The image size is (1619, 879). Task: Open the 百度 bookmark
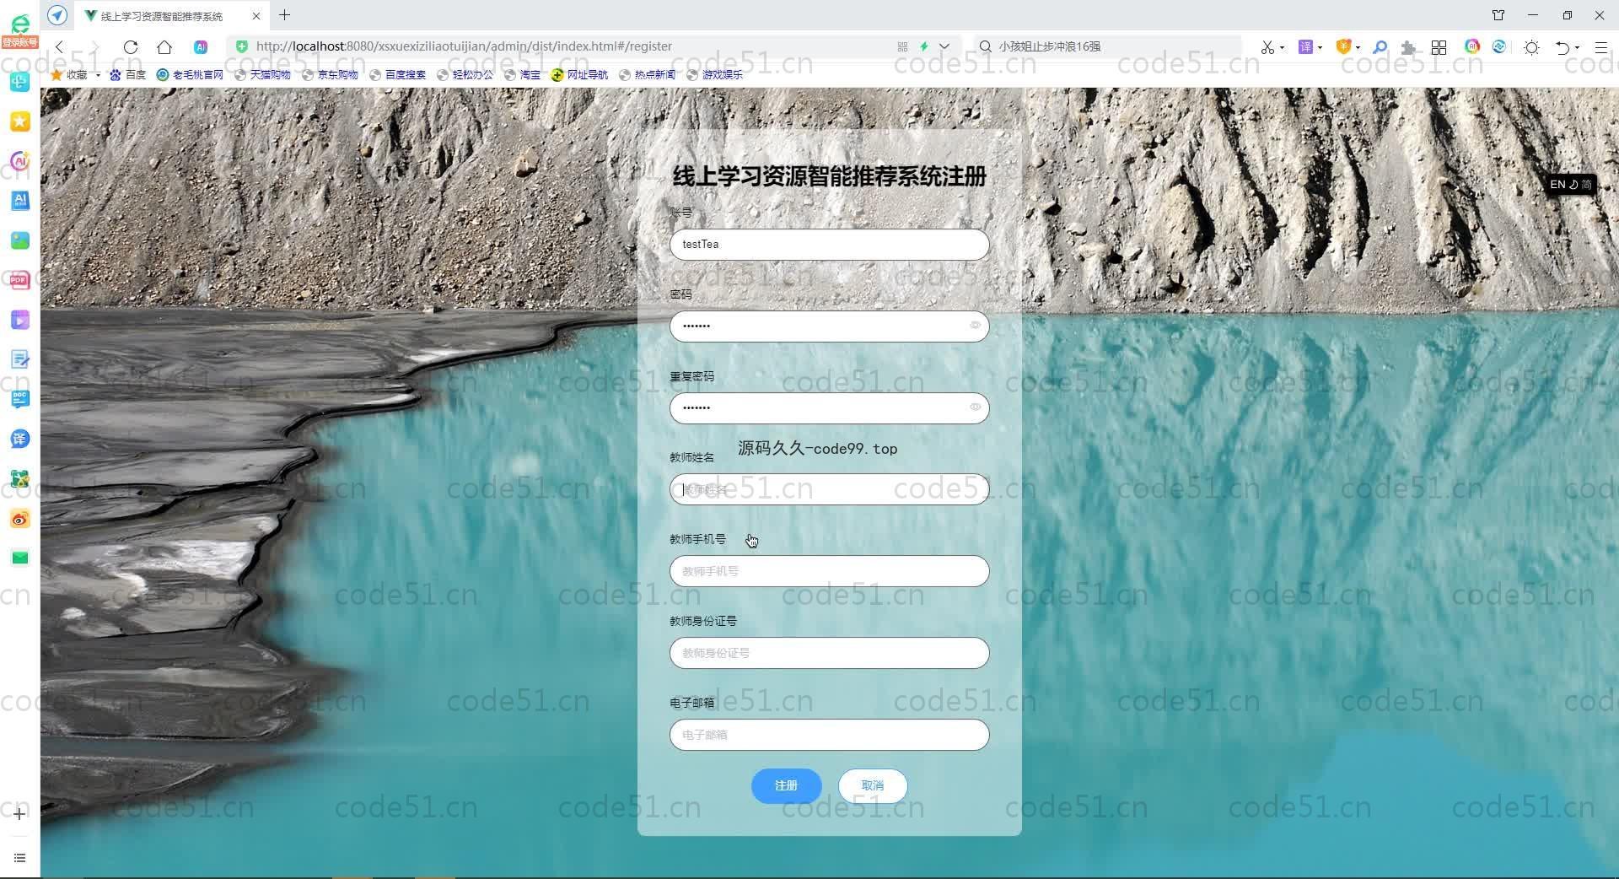128,75
